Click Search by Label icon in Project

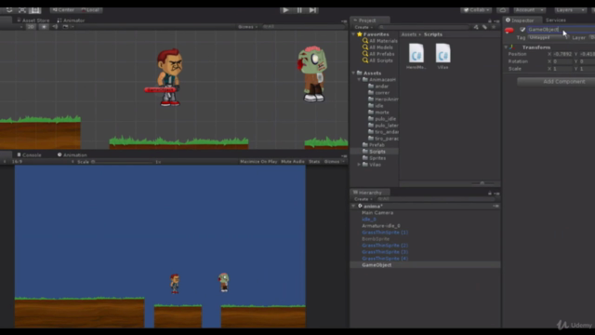coord(484,27)
